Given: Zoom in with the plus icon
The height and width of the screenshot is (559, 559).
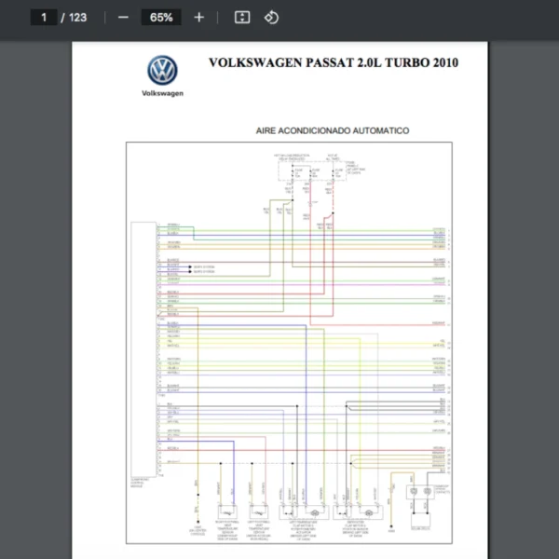Looking at the screenshot, I should pyautogui.click(x=199, y=17).
